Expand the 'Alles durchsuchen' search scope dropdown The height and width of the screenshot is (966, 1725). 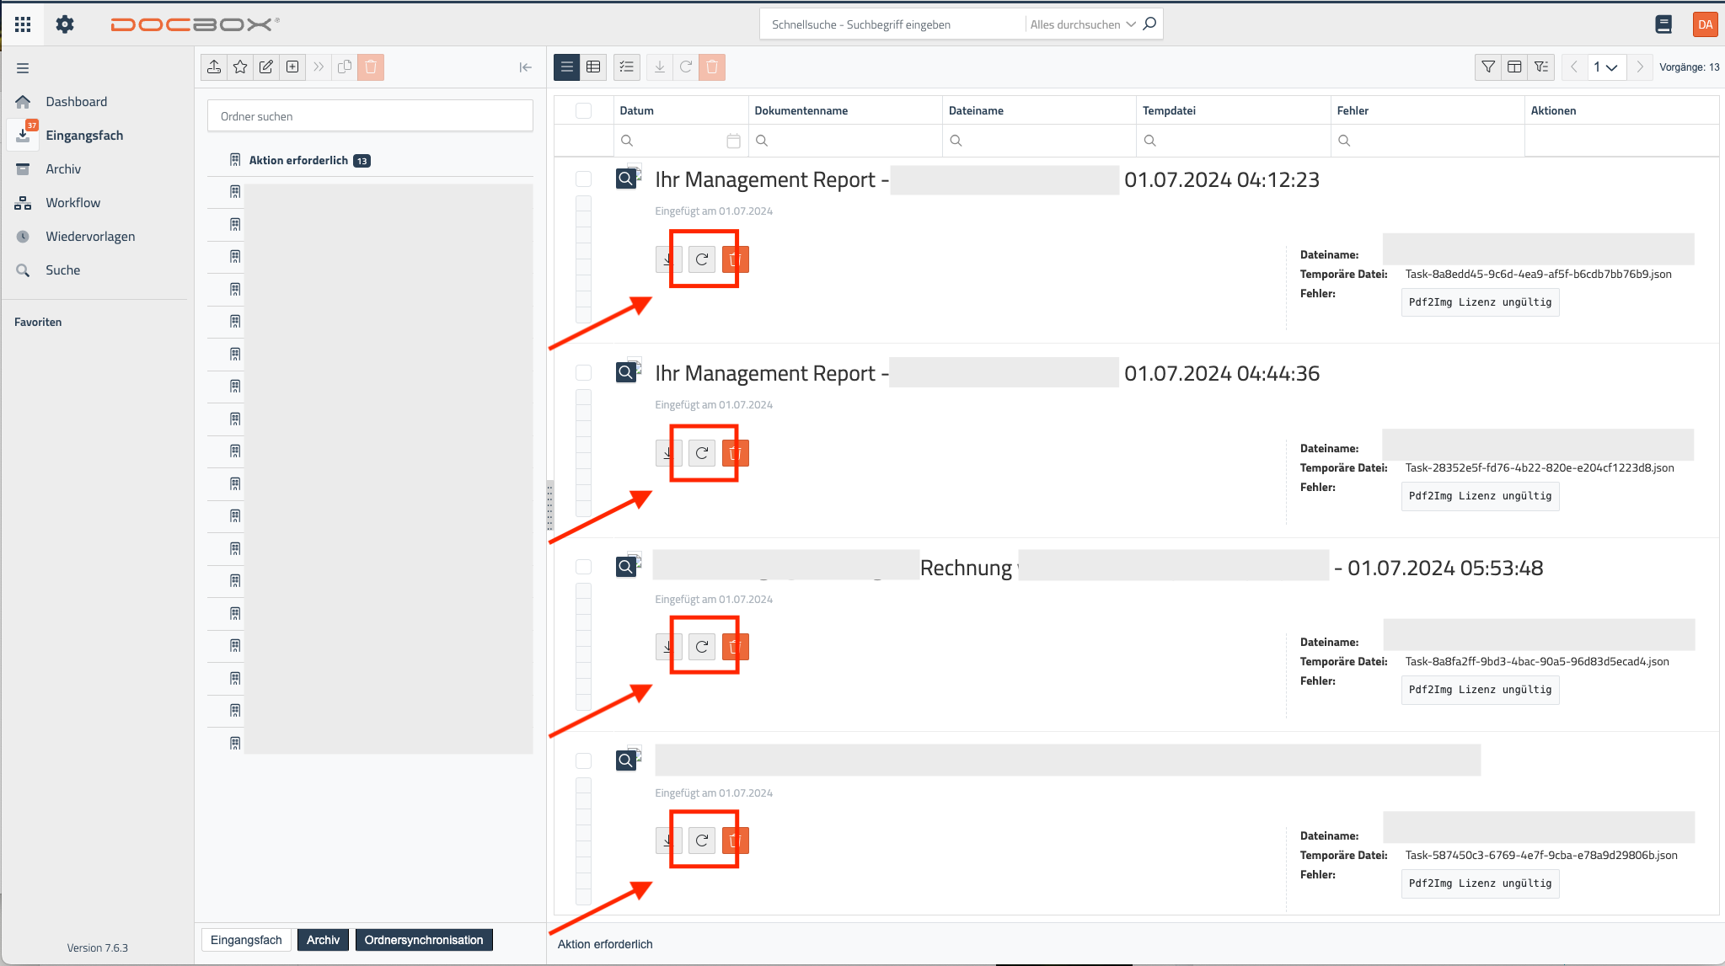[1082, 24]
